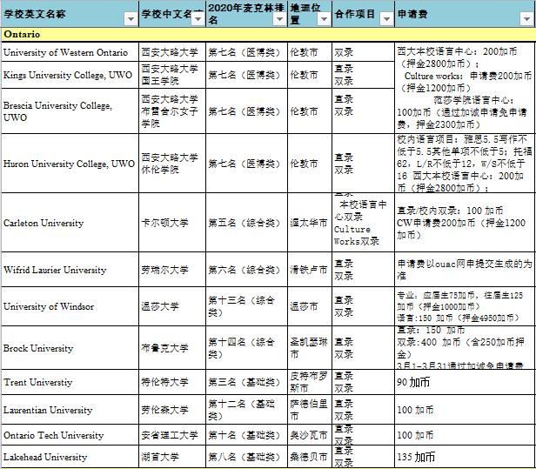
Task: Select the Huron University College, UWO cell
Action: tap(69, 164)
